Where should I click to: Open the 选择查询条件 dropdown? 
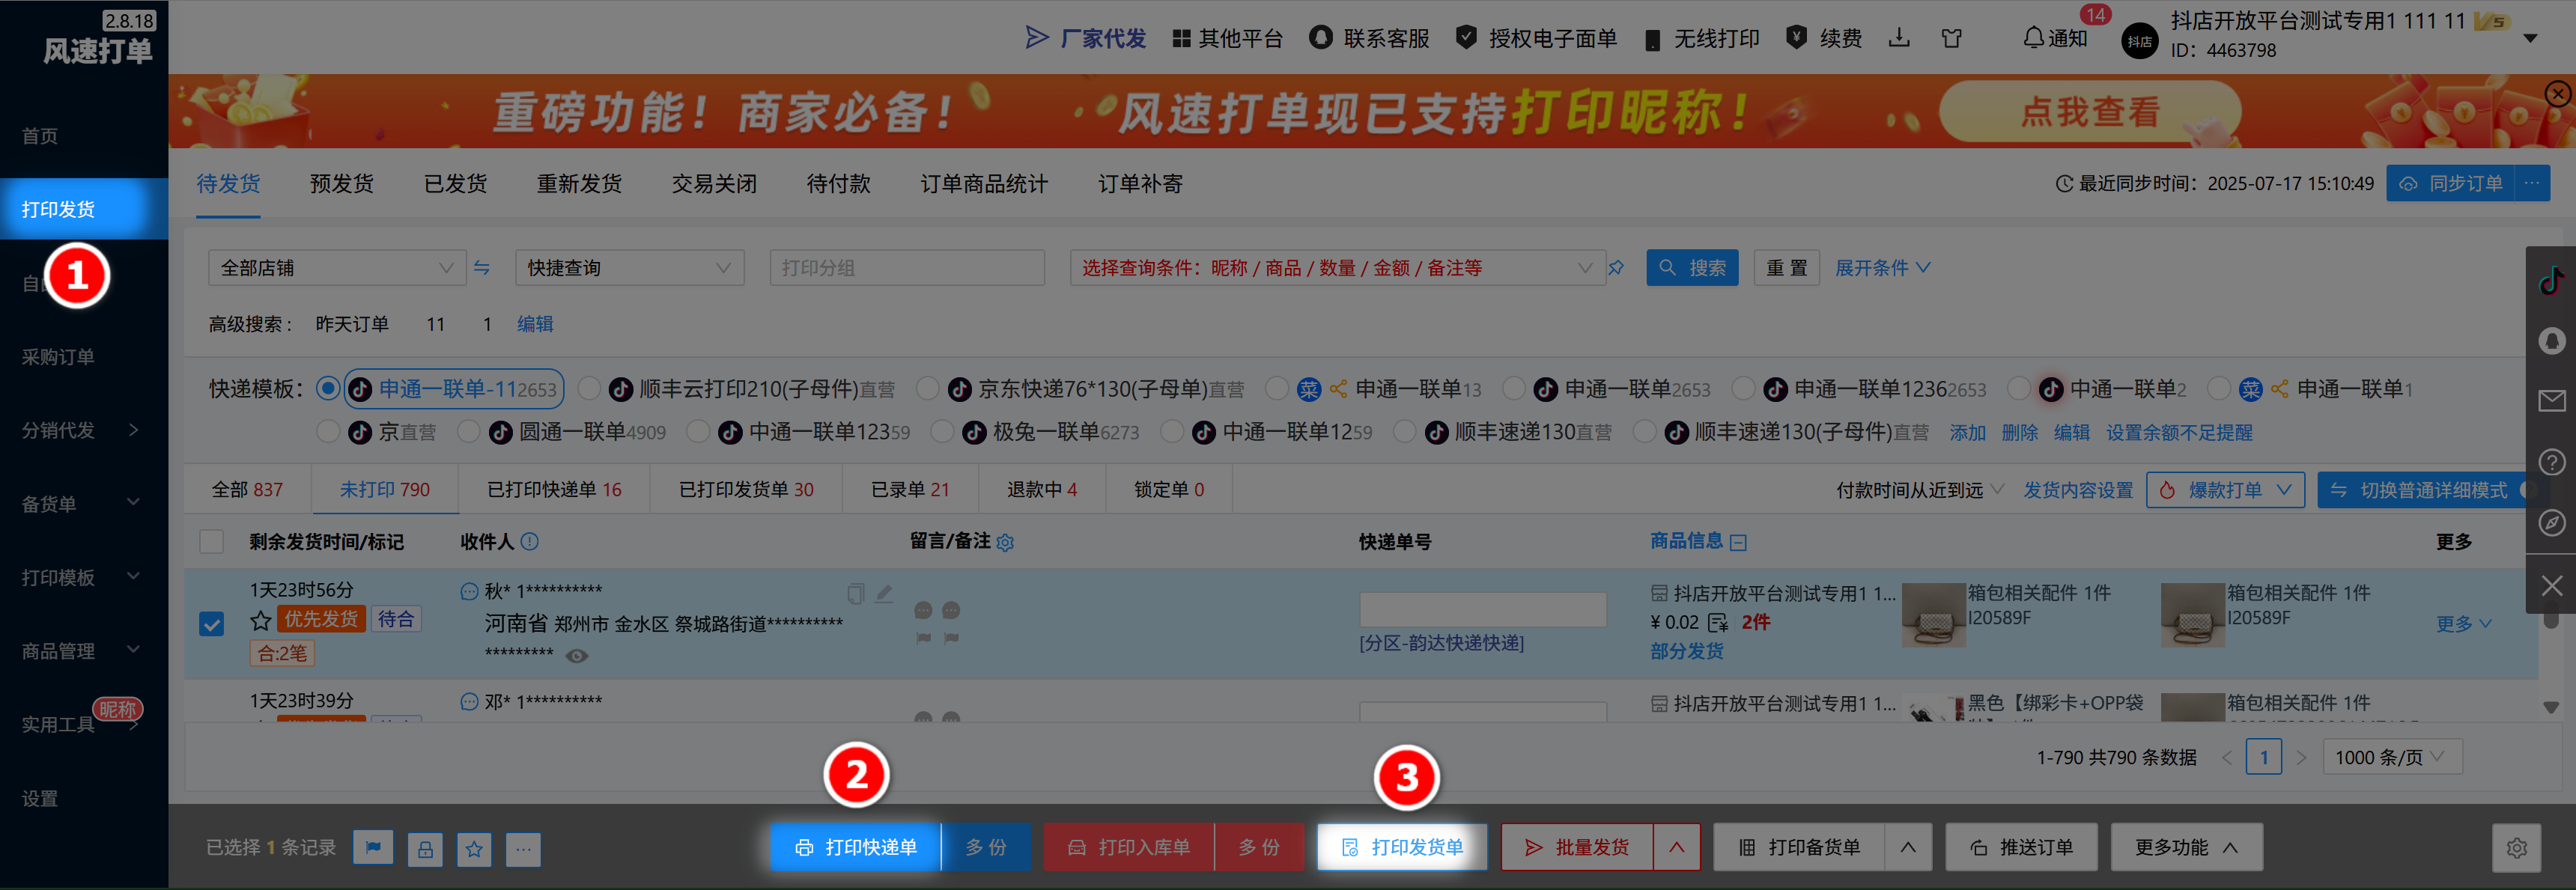click(1337, 267)
